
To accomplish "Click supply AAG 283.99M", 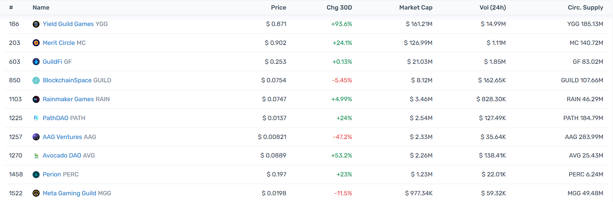I will [584, 137].
